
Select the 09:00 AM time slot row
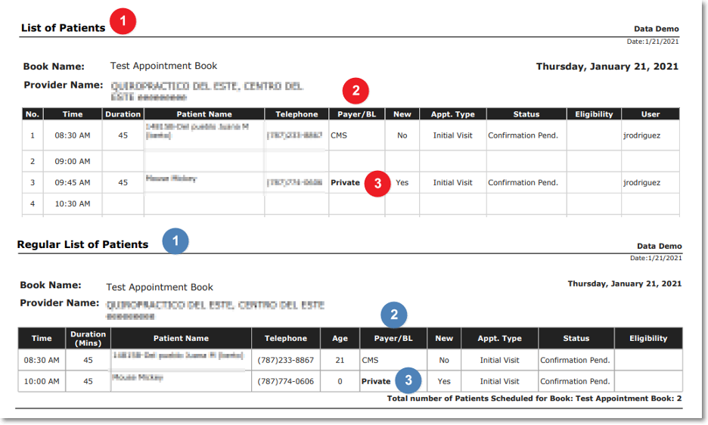73,161
